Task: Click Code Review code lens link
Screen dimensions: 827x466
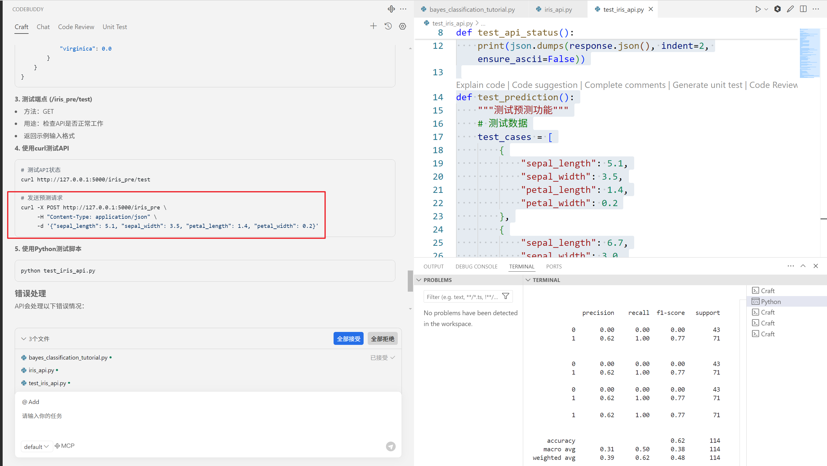Action: 773,85
